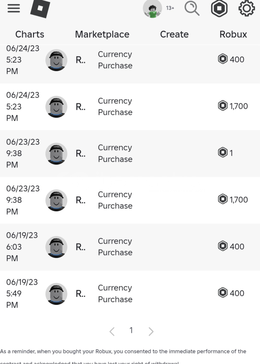260x364 pixels.
Task: Open the profile avatar in header
Action: [153, 8]
